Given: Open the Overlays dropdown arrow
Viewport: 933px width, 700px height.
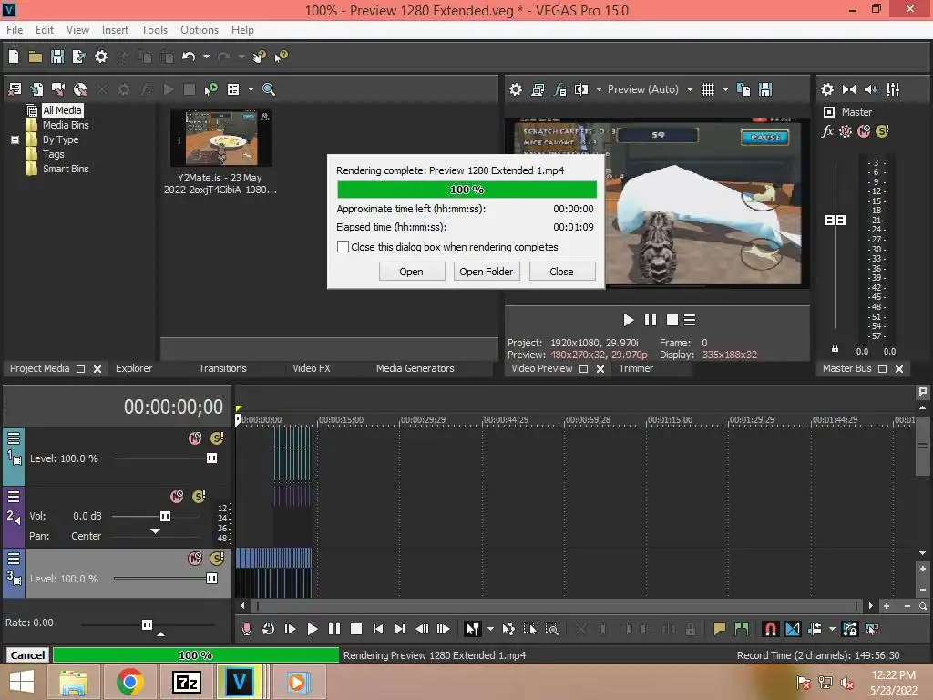Looking at the screenshot, I should pyautogui.click(x=725, y=89).
